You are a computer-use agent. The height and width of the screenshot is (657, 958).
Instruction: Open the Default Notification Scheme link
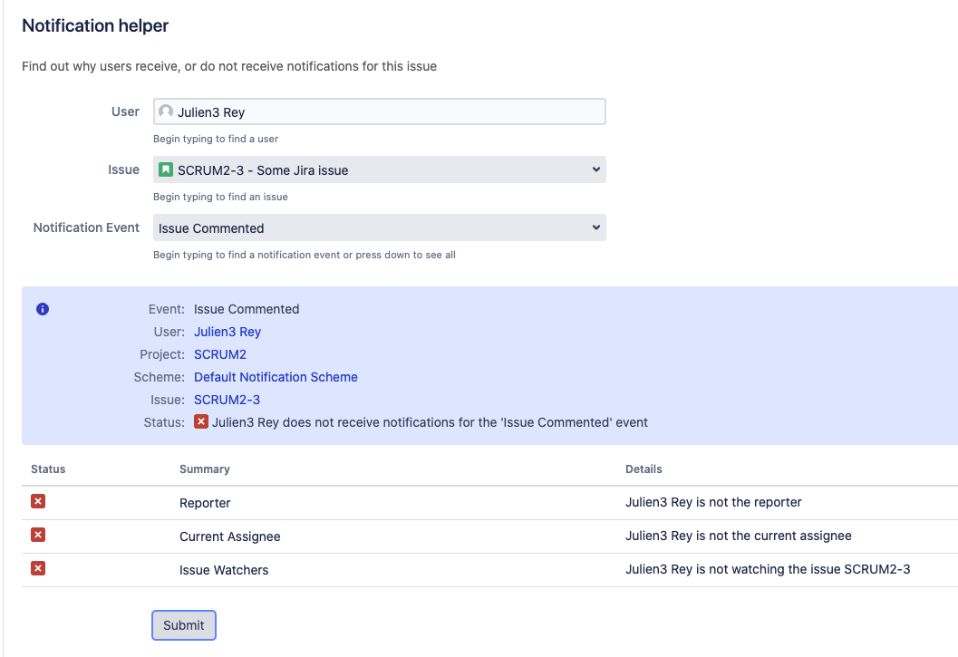[276, 377]
